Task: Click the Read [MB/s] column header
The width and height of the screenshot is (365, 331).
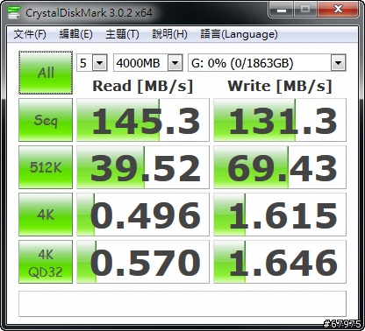Action: (x=143, y=86)
